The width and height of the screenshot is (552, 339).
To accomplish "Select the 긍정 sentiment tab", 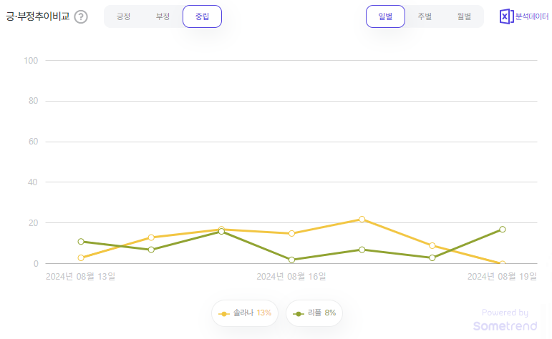I will click(124, 16).
